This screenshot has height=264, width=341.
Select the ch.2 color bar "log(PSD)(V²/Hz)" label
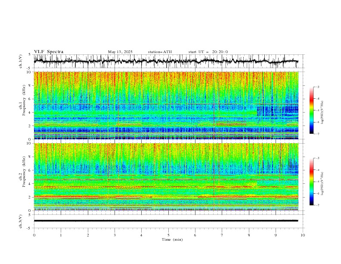[x=322, y=183]
